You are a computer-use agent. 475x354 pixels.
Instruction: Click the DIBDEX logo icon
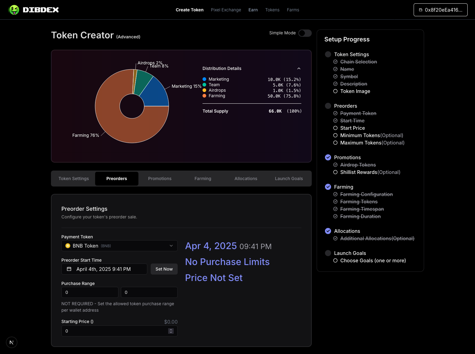14,10
